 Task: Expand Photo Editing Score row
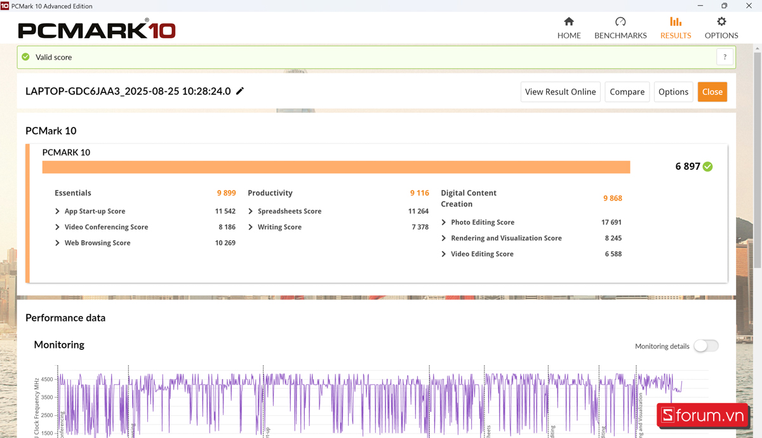[444, 222]
